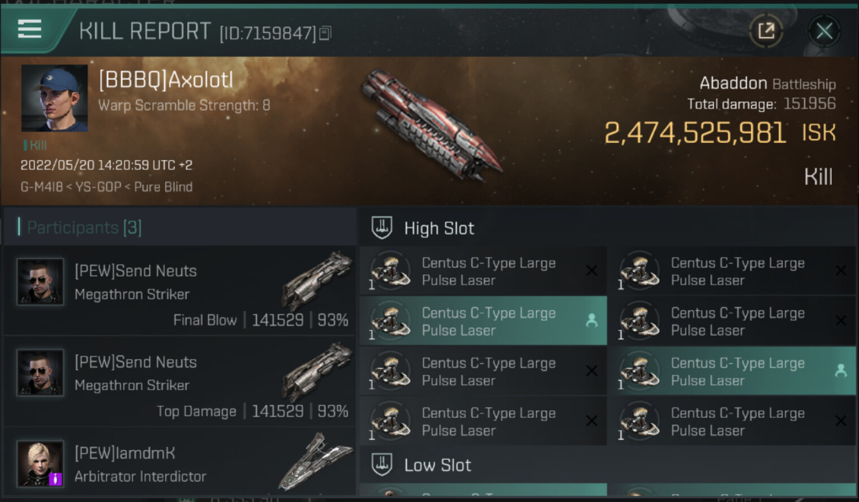Open the hamburger menu beside Kill Report
Viewport: 859px width, 502px height.
coord(29,29)
